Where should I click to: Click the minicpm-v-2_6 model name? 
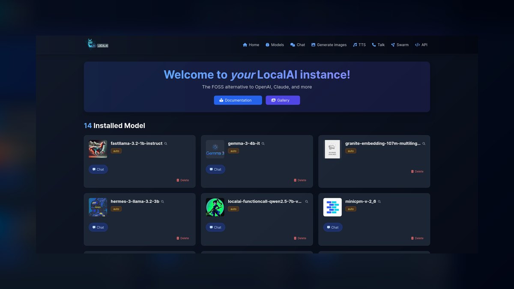tap(361, 201)
